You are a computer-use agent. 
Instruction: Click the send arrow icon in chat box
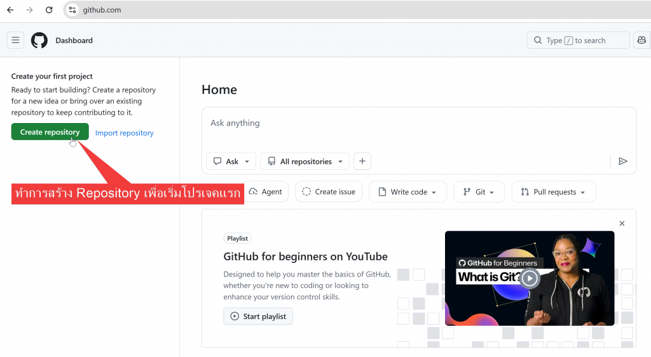click(622, 162)
